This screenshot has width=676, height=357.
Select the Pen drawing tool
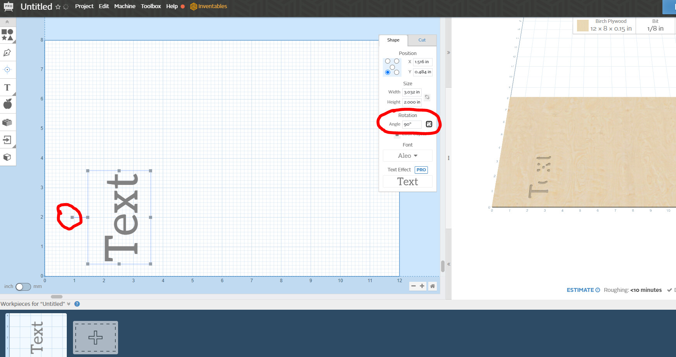click(x=7, y=53)
